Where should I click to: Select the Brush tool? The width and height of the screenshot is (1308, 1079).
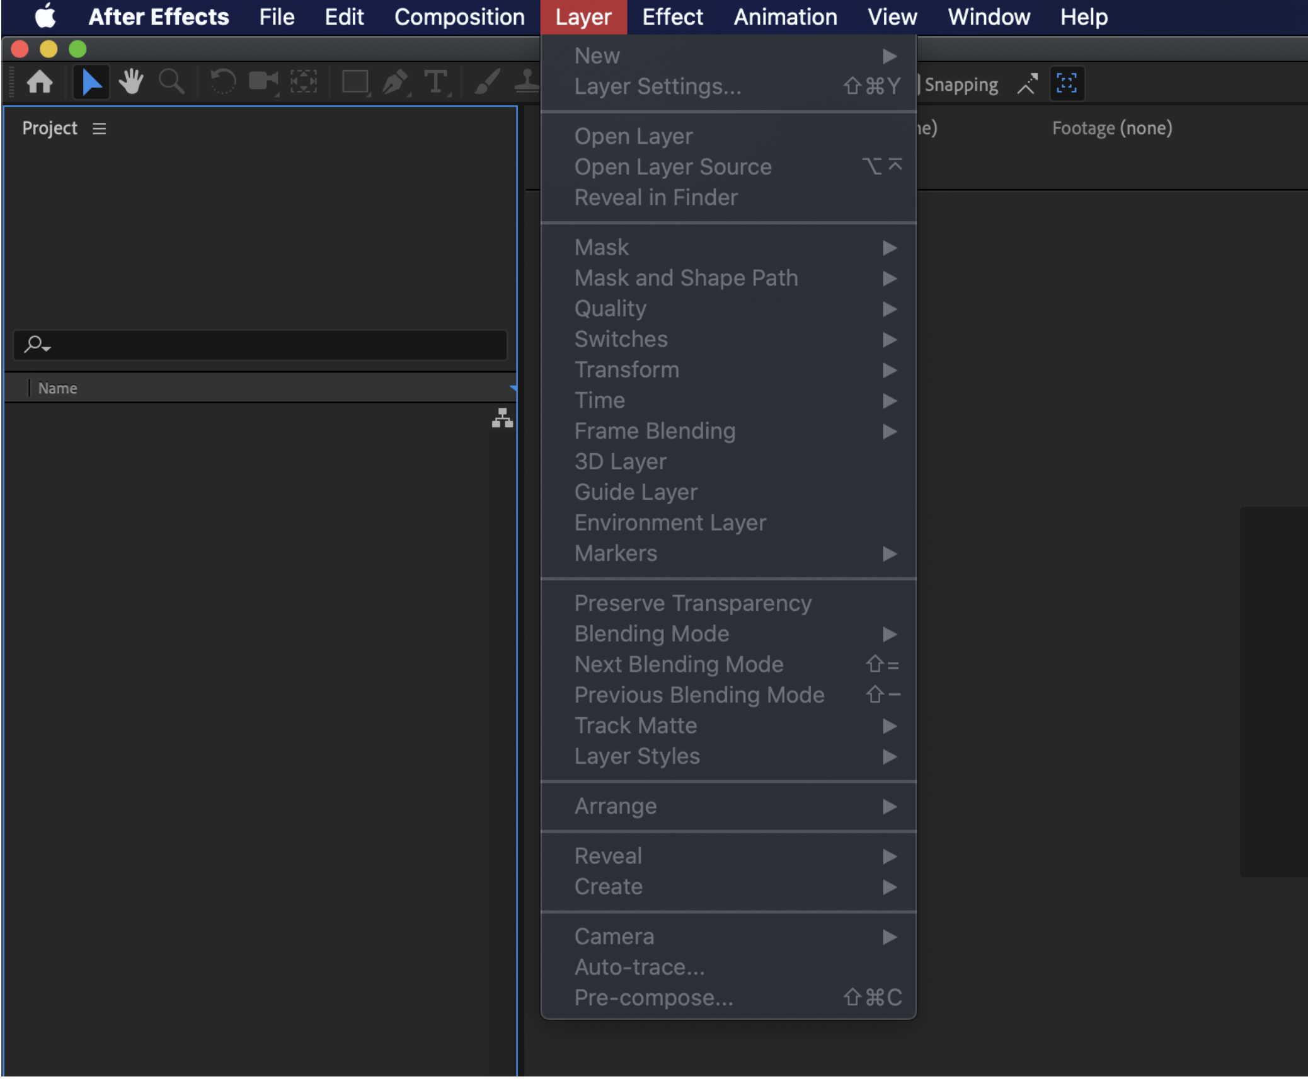click(x=487, y=82)
